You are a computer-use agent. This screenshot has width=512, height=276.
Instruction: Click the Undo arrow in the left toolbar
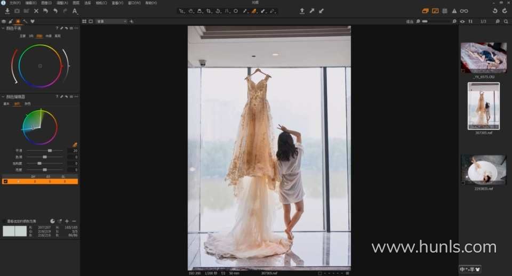click(55, 11)
